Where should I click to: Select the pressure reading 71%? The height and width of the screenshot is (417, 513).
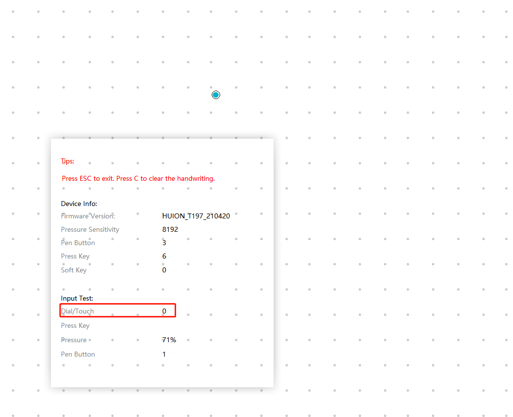click(169, 340)
